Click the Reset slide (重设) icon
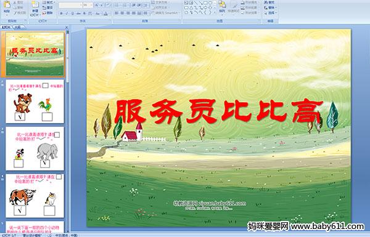The image size is (370, 237). click(x=47, y=8)
